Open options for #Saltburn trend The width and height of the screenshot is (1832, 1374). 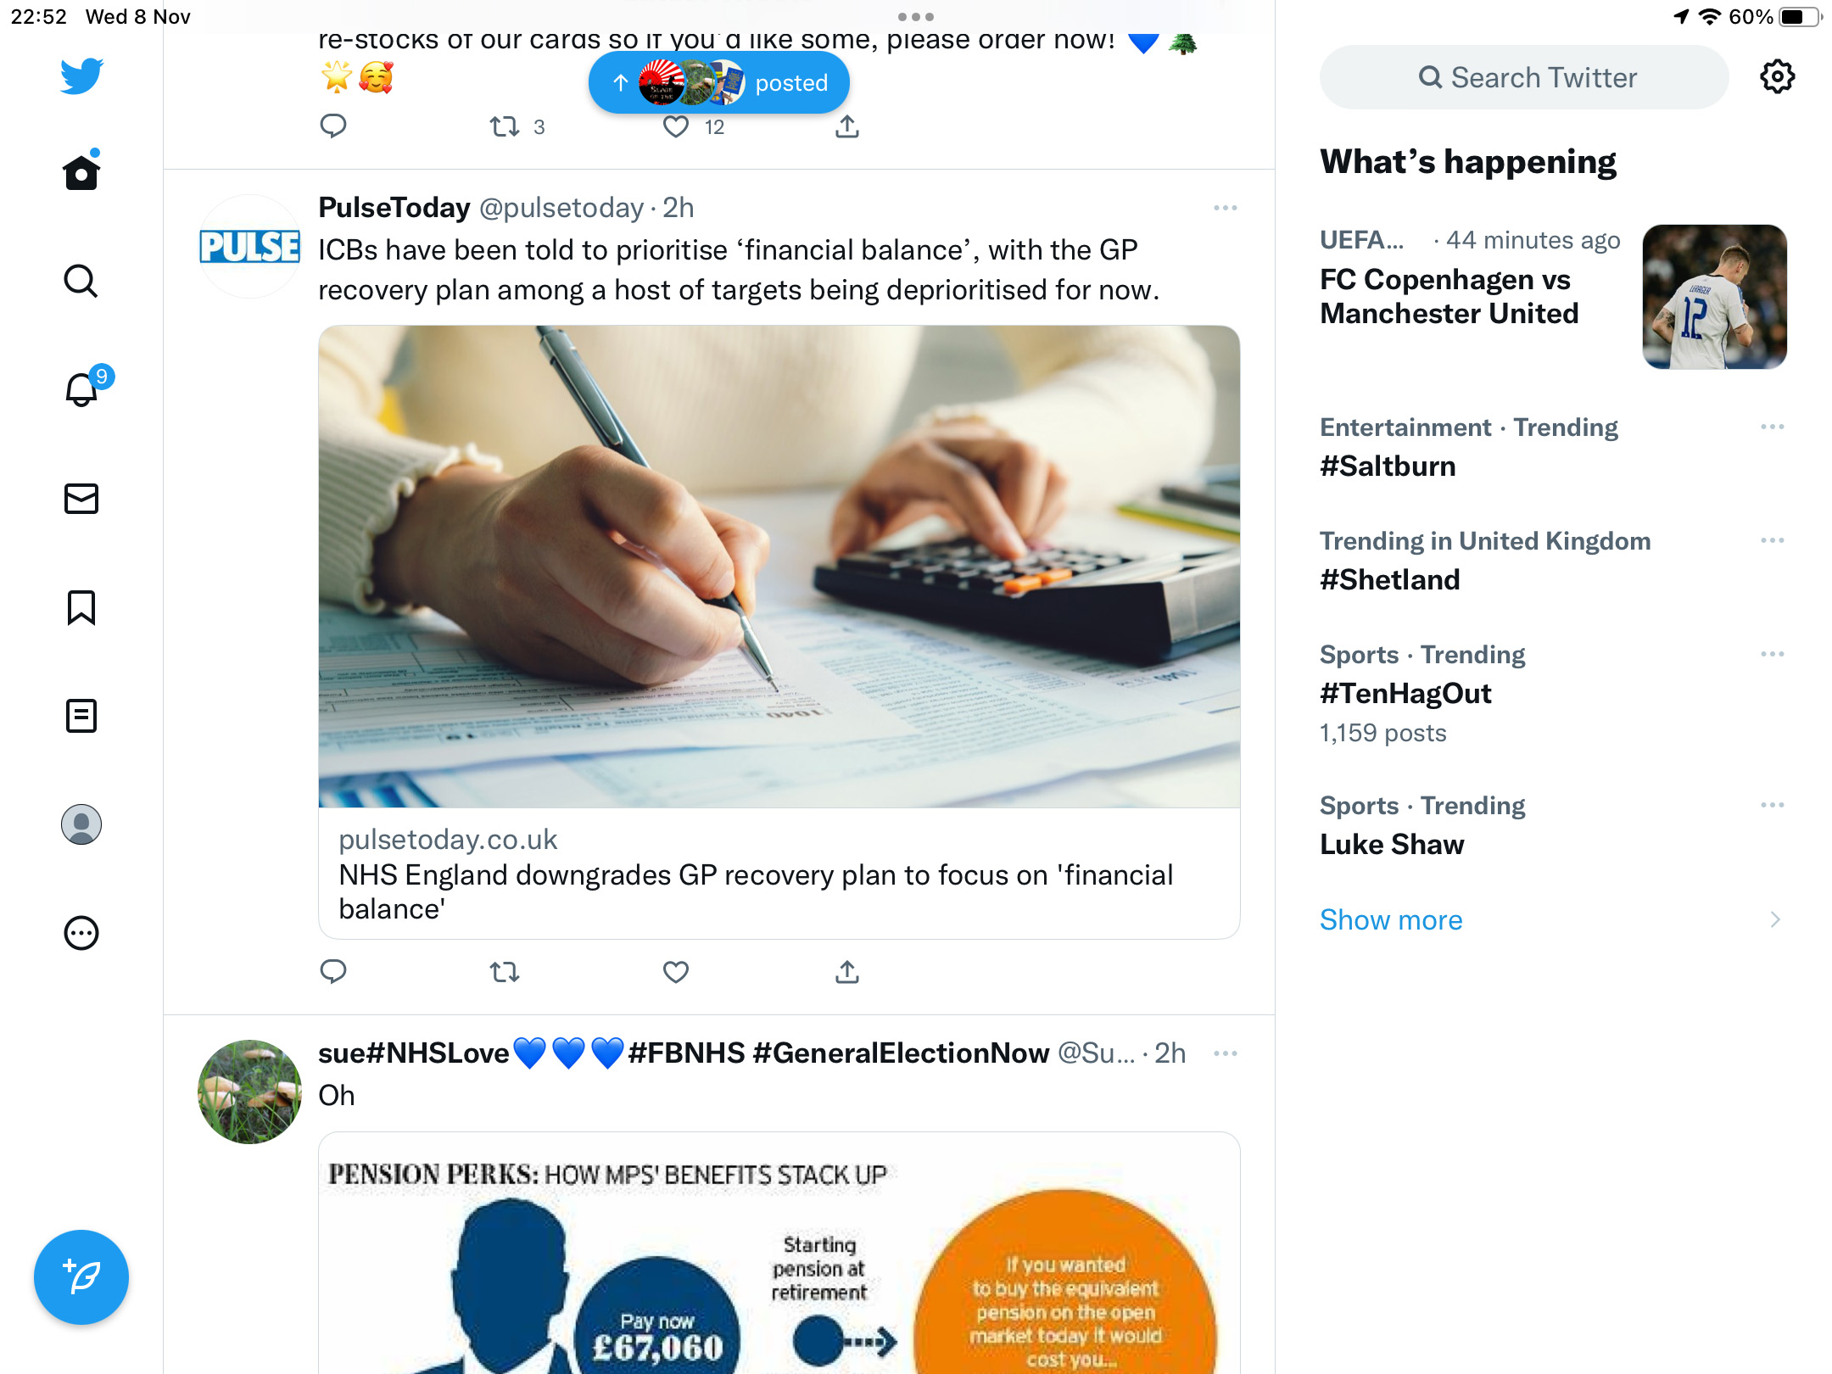tap(1772, 427)
